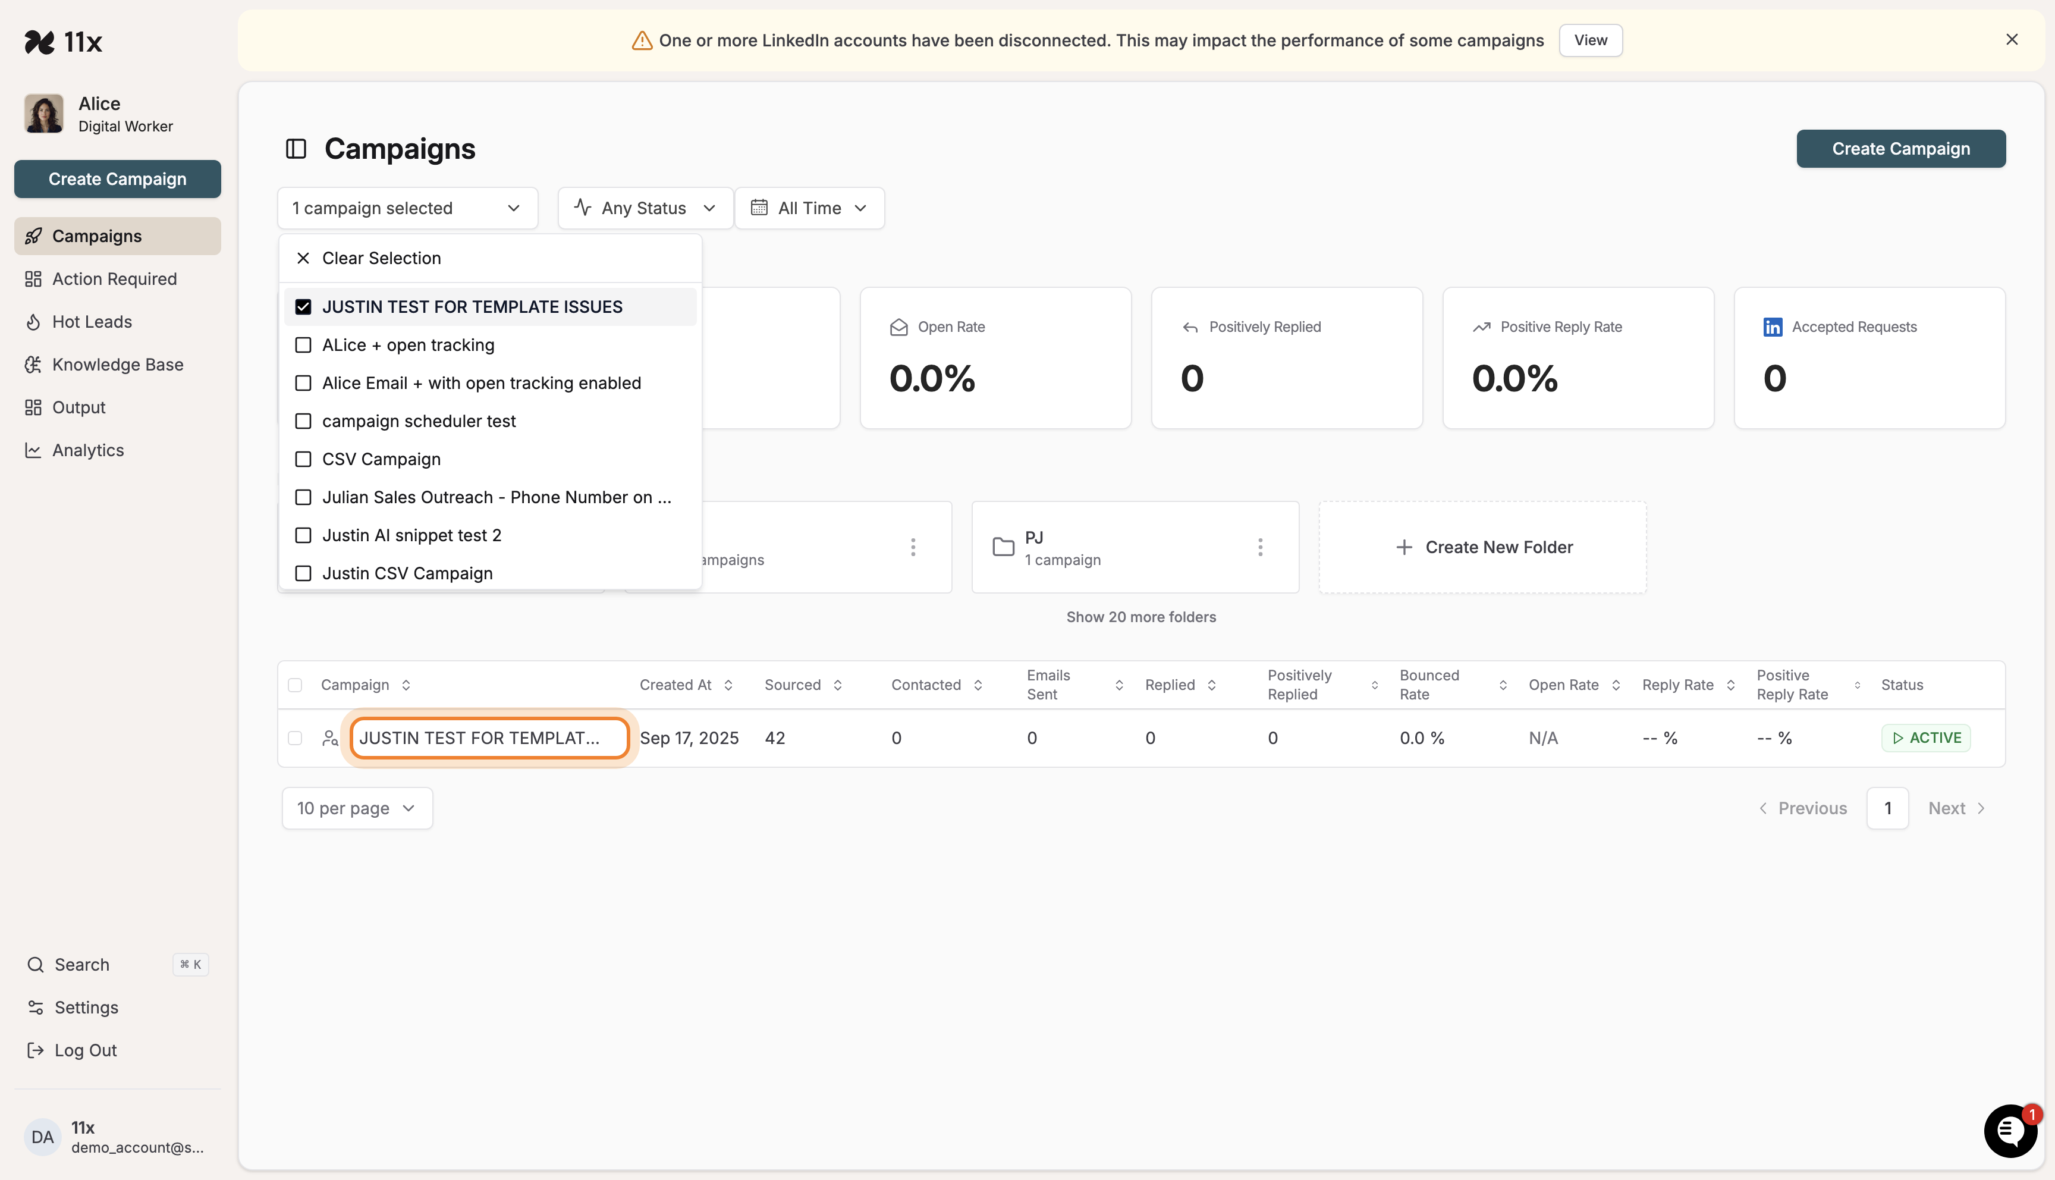Click the 11x logo icon
Image resolution: width=2055 pixels, height=1180 pixels.
[x=40, y=41]
